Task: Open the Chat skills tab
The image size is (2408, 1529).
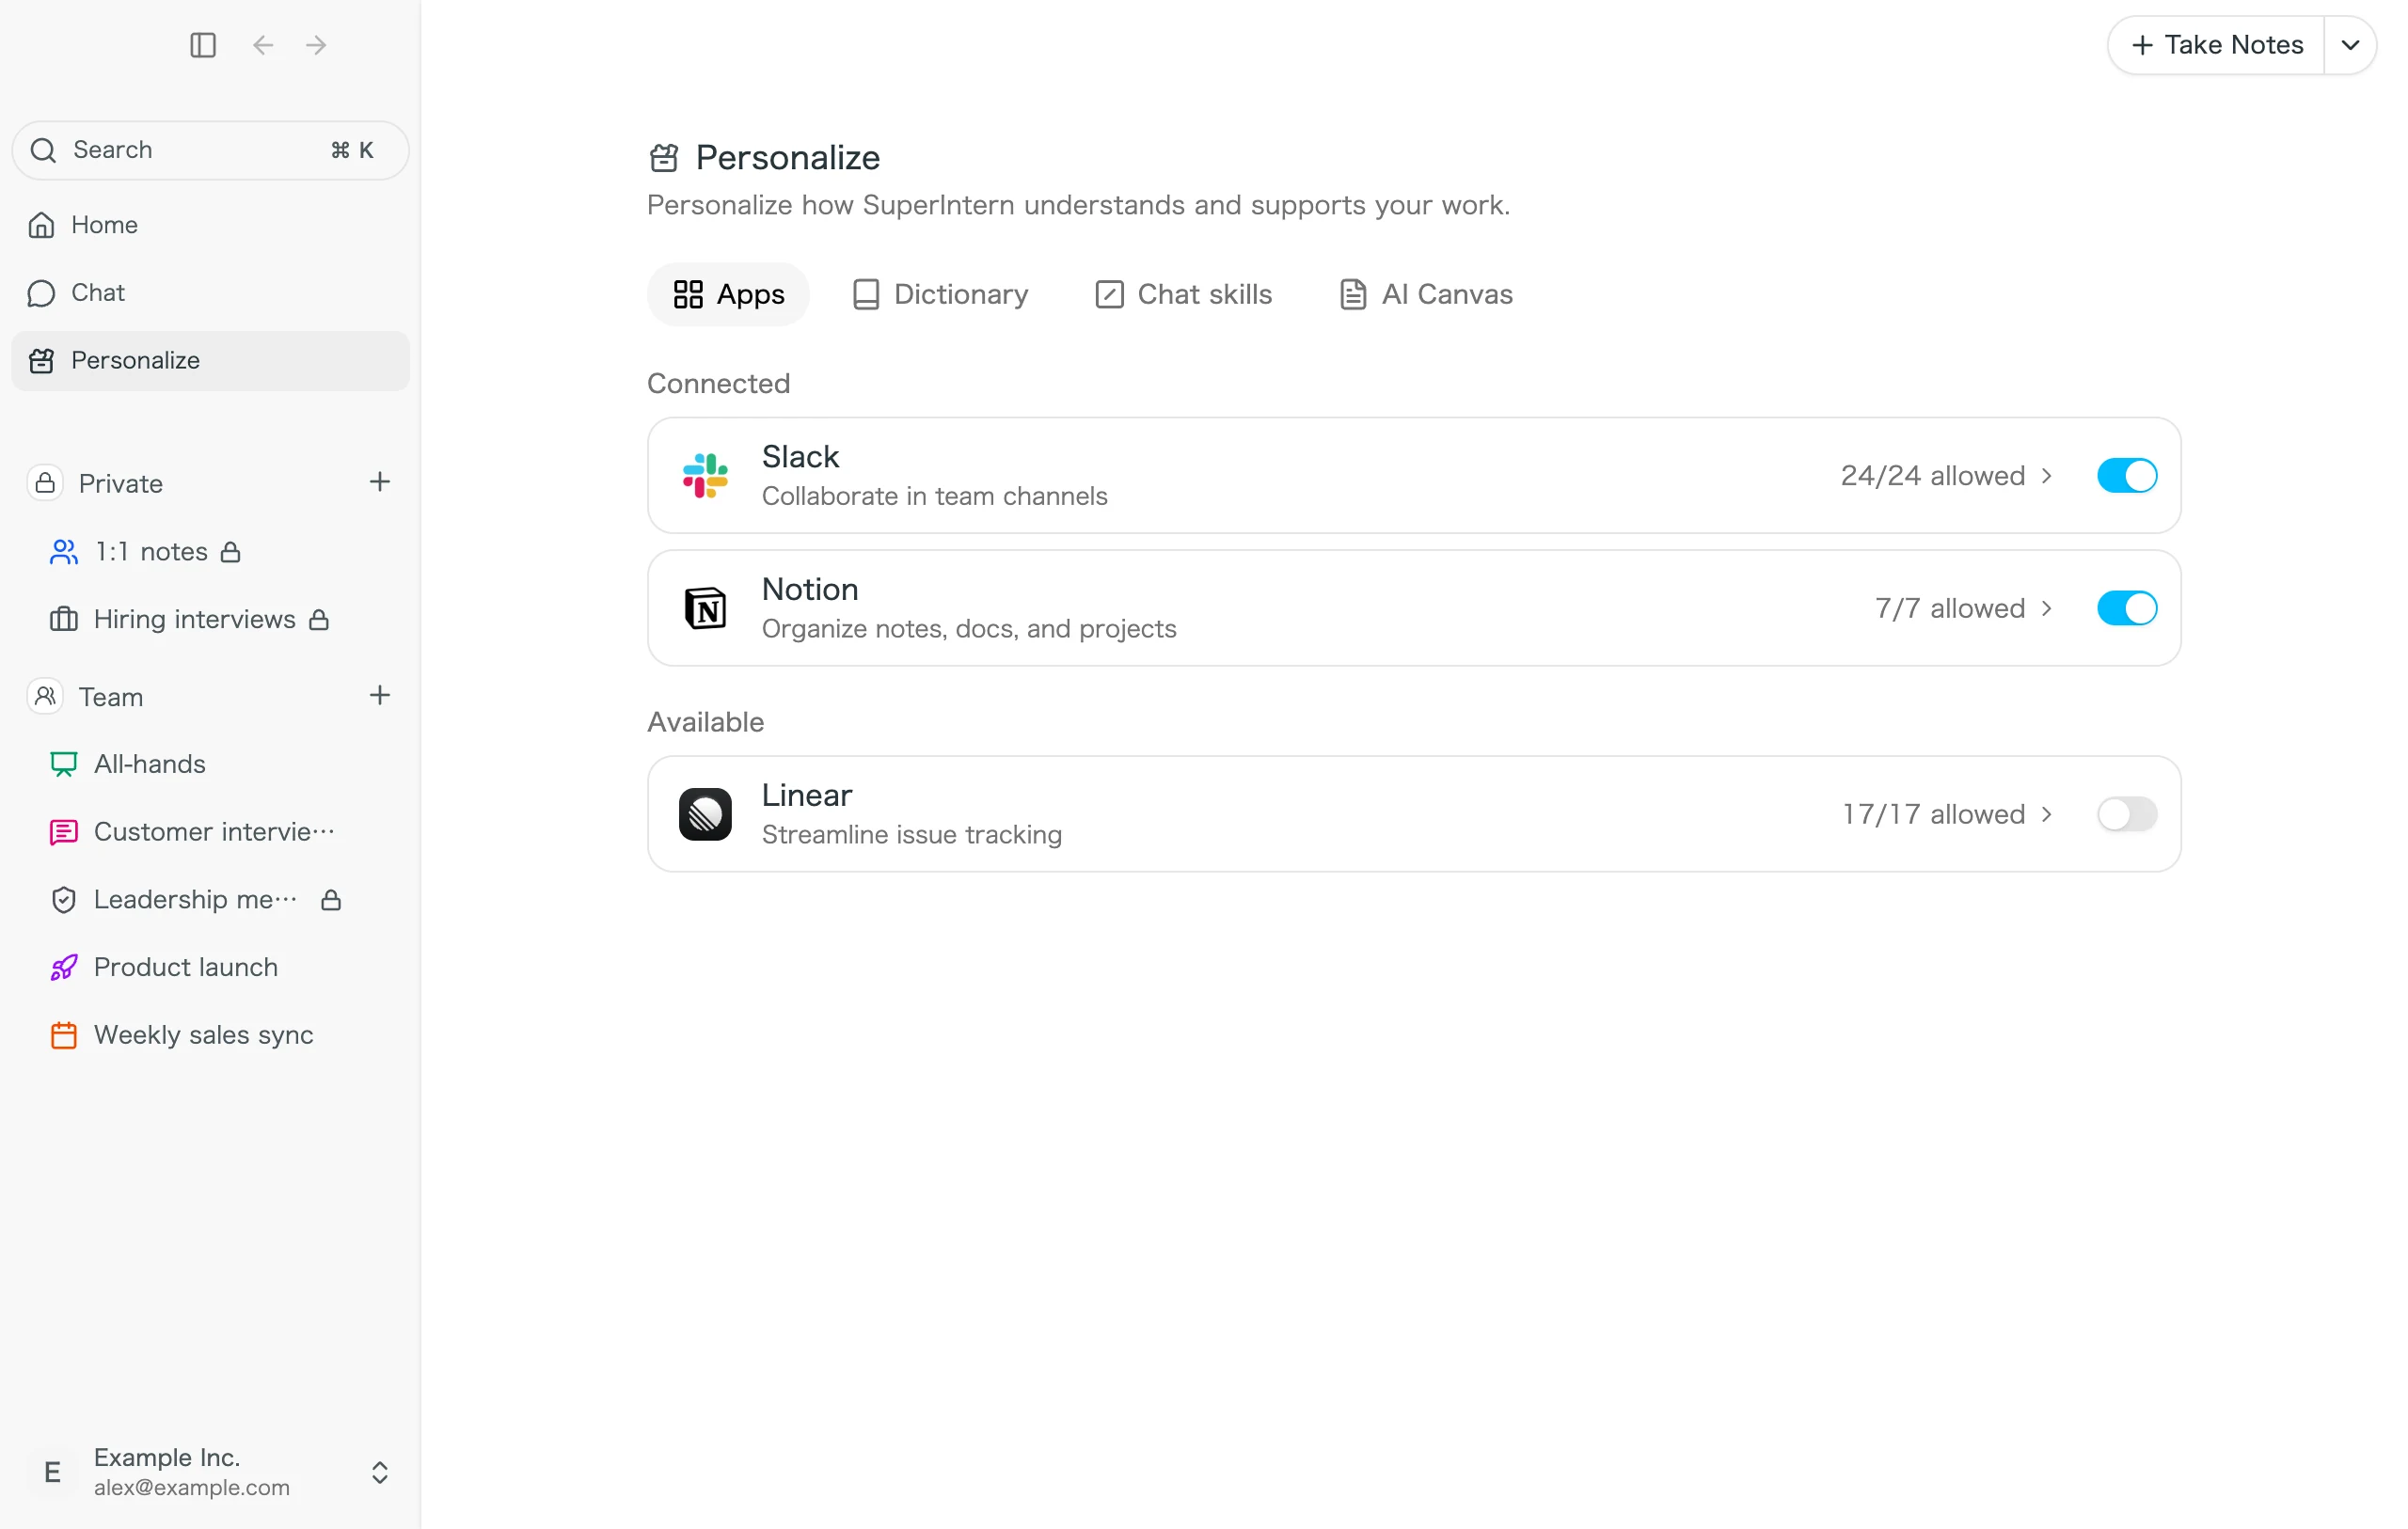Action: click(x=1184, y=294)
